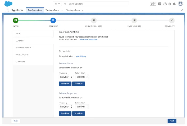Open the Salesforce help cloud icon

tap(165, 4)
